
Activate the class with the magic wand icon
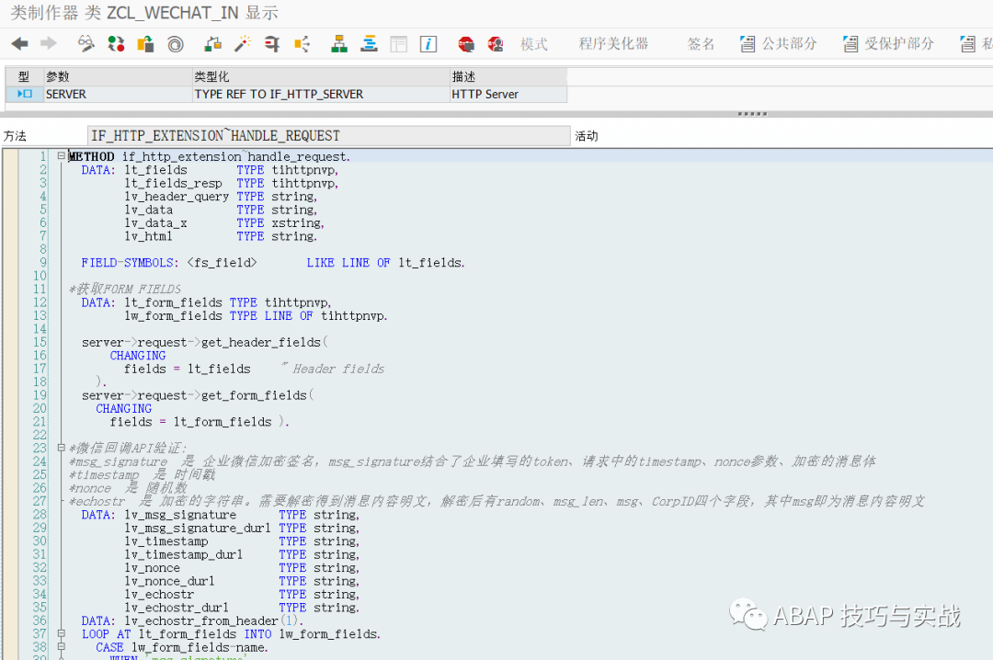tap(243, 44)
